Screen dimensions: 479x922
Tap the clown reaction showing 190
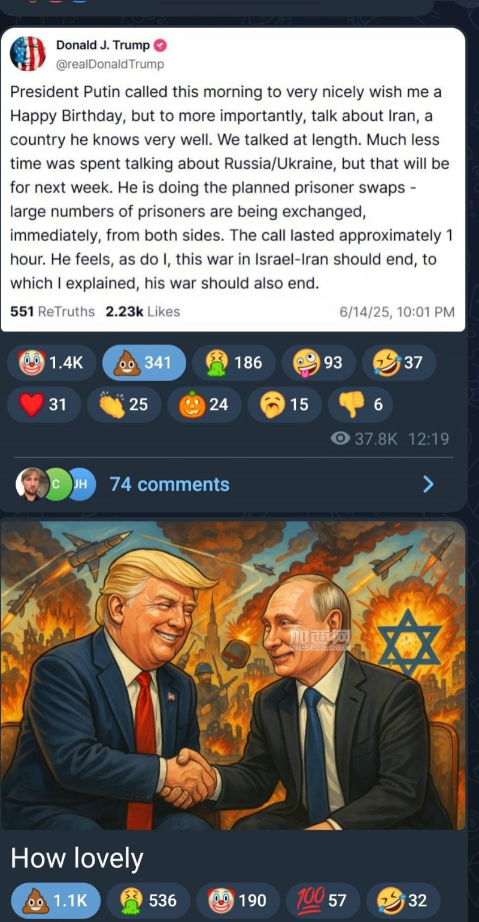coord(238,900)
